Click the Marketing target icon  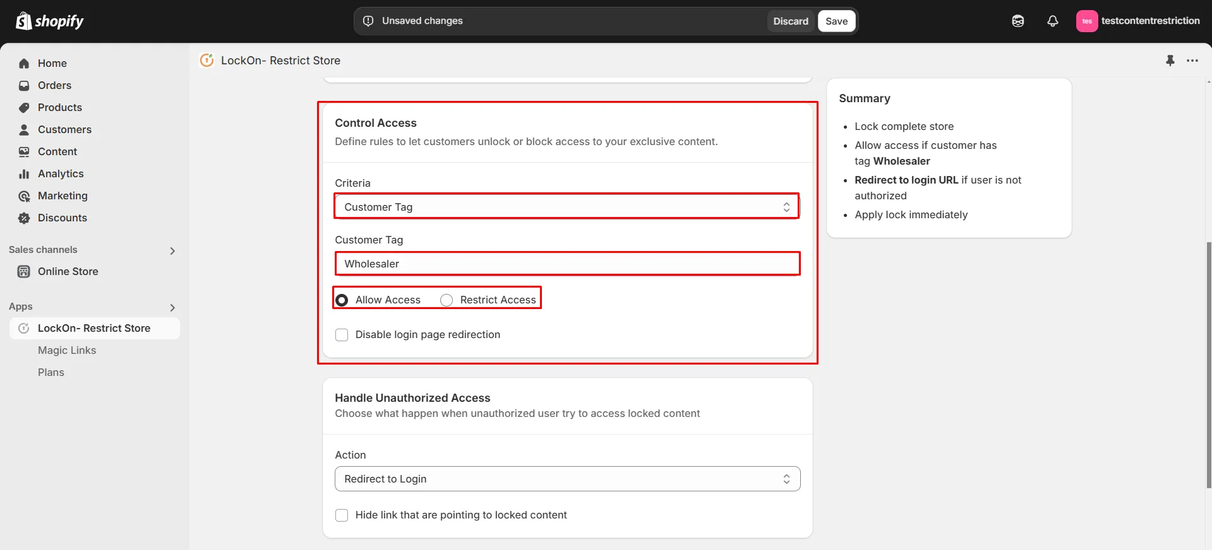[24, 196]
